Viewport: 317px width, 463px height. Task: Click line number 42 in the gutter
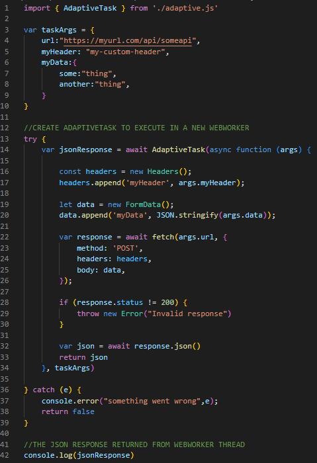click(x=5, y=456)
